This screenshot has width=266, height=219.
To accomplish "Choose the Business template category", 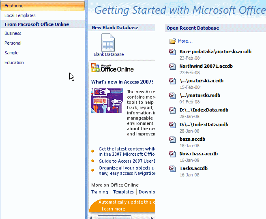I will pos(13,33).
